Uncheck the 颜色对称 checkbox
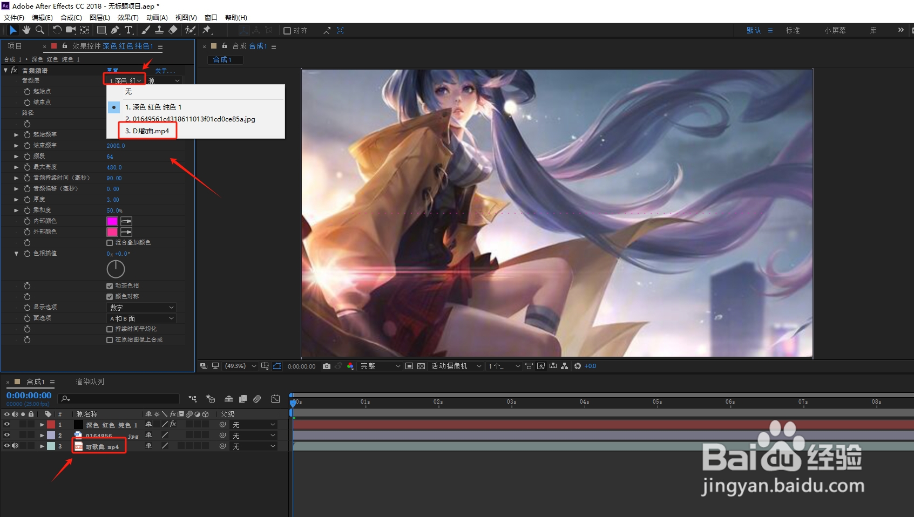The height and width of the screenshot is (517, 914). [x=110, y=297]
